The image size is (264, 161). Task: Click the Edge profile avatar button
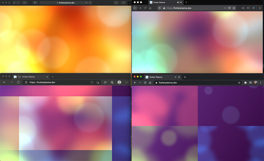(119, 82)
